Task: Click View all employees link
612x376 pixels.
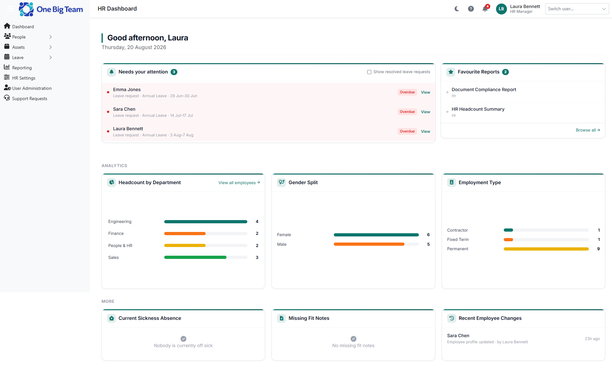Action: 239,183
